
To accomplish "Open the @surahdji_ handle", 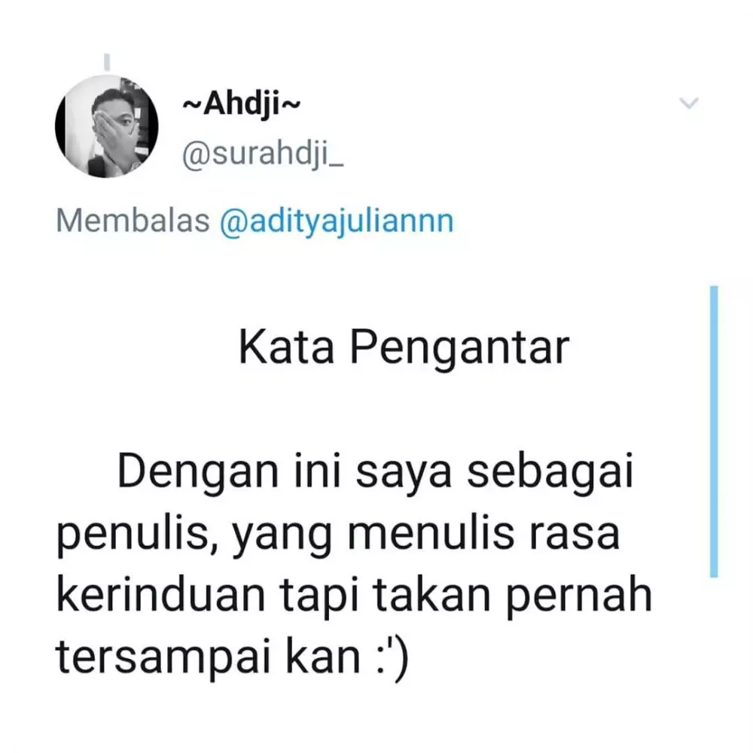I will tap(263, 156).
